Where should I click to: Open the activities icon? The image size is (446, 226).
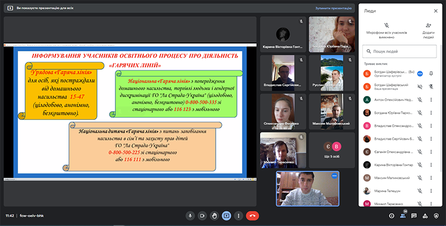pos(425,216)
